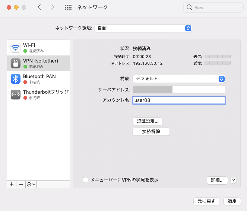Select Bluetooth PAN in the list

coord(38,79)
